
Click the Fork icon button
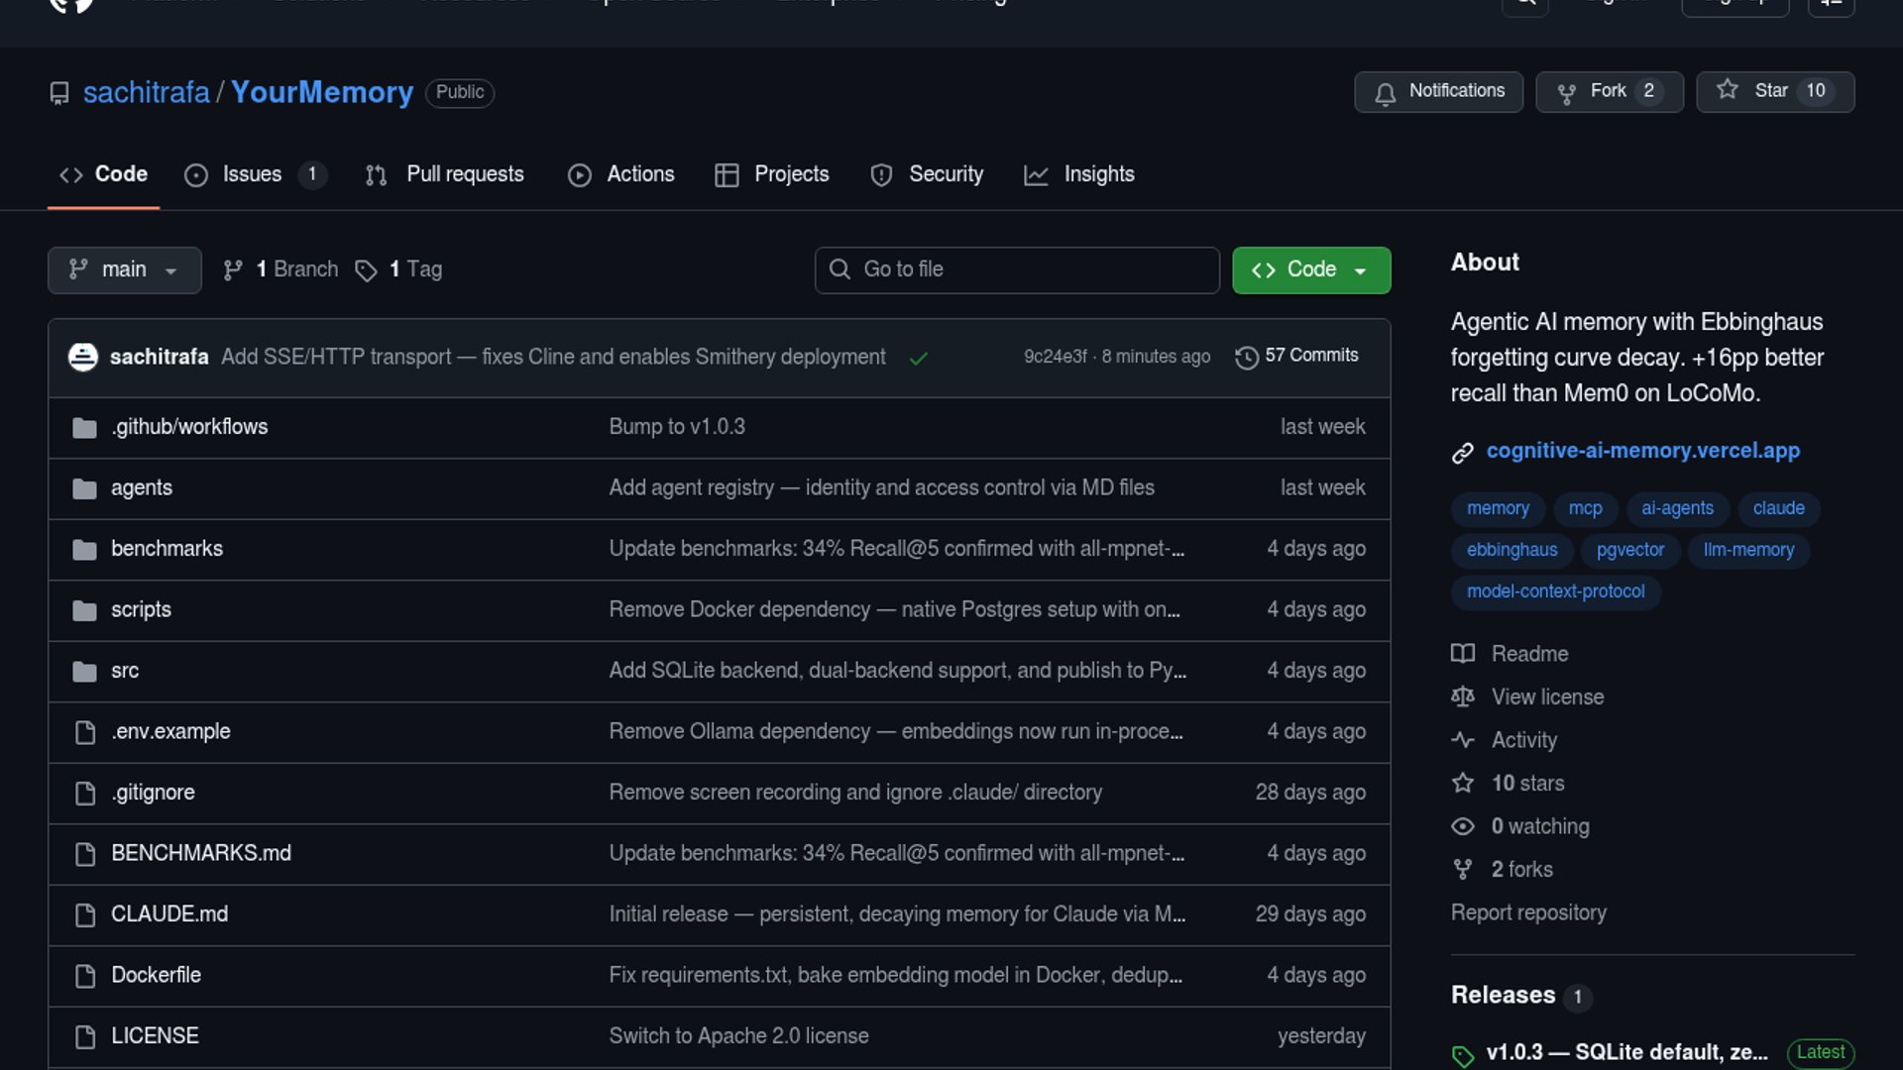[x=1566, y=92]
